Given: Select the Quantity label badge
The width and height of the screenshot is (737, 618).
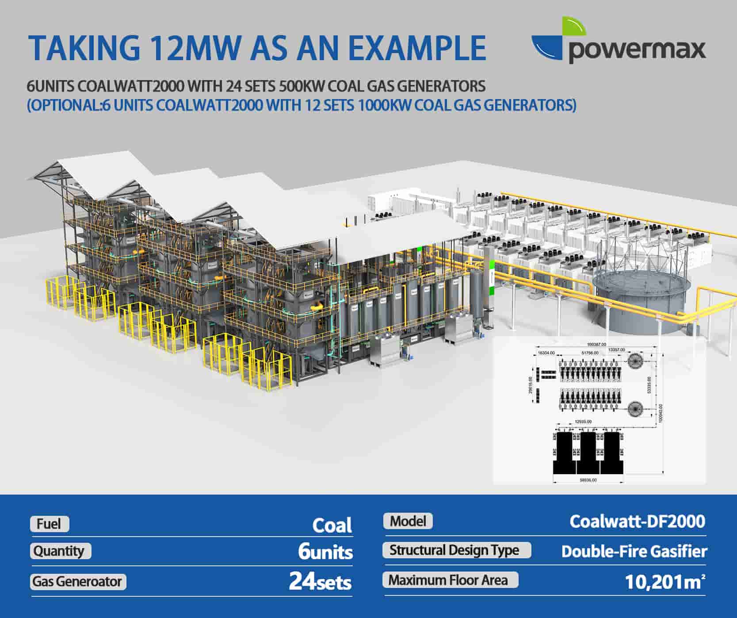Looking at the screenshot, I should coord(60,551).
